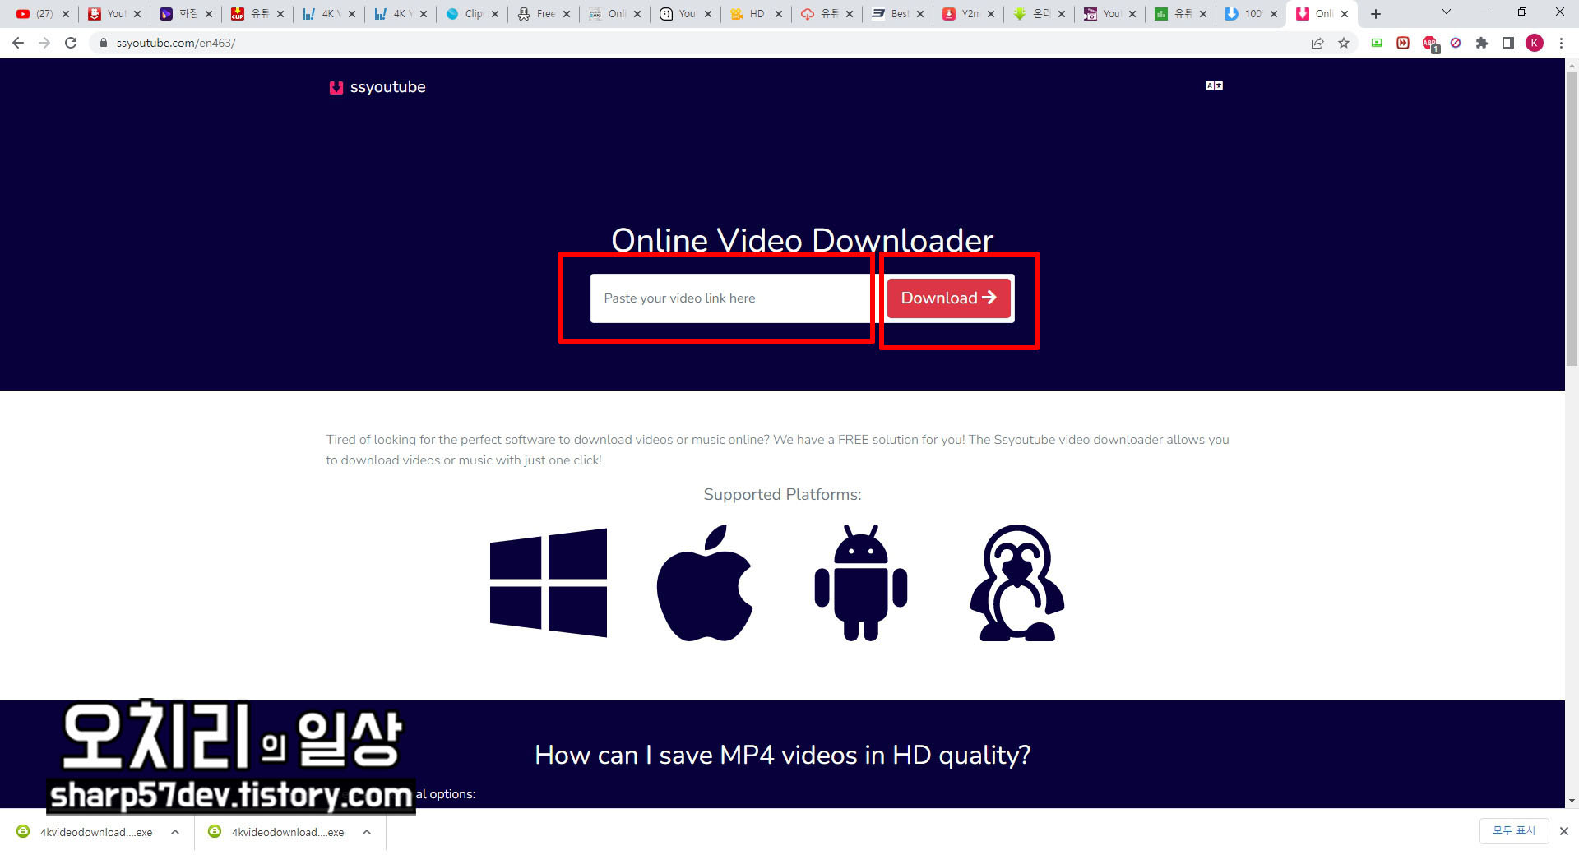Click the 모두 표시 show-all button
Screen dimensions: 1579x855
(x=1514, y=831)
